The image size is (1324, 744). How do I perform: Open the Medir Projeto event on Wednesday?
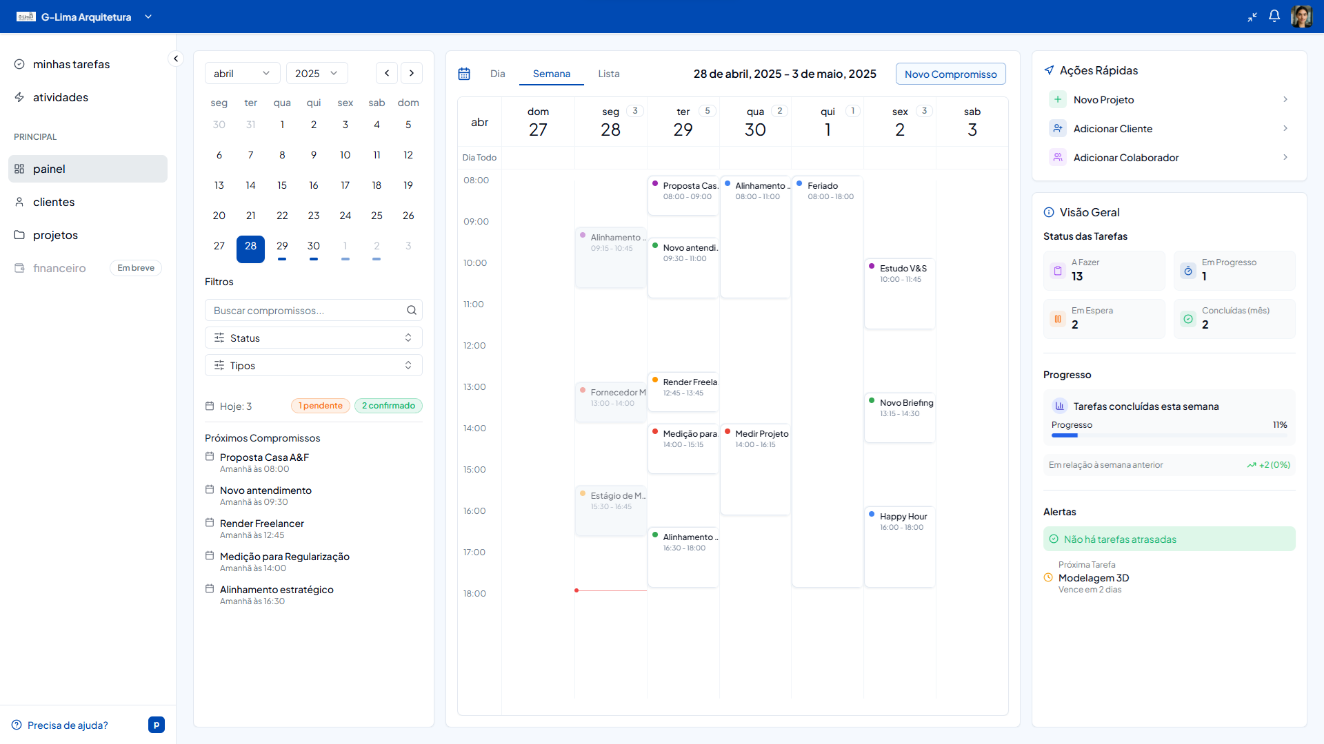tap(754, 469)
